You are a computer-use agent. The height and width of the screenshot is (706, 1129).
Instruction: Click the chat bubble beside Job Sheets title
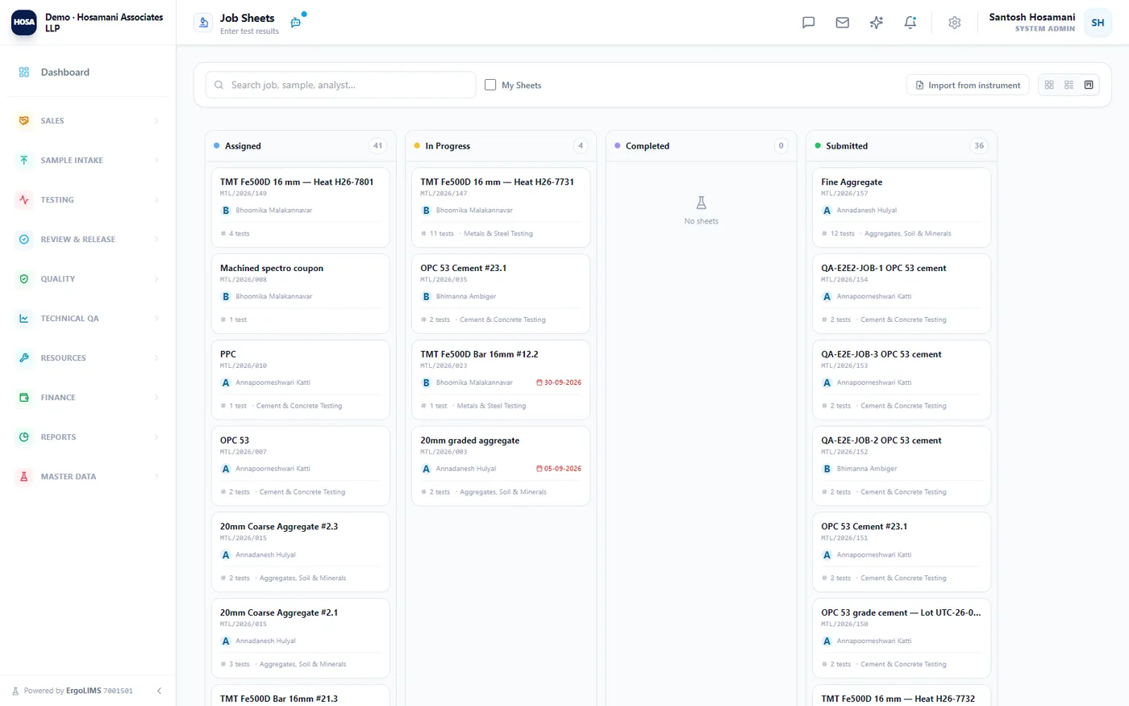(x=296, y=23)
